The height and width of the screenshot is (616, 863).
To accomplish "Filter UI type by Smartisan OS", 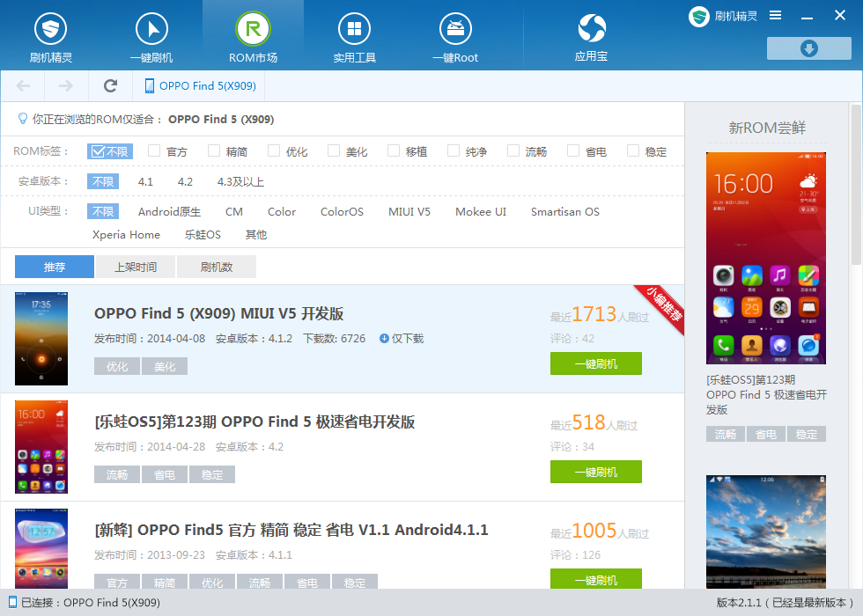I will pyautogui.click(x=565, y=212).
